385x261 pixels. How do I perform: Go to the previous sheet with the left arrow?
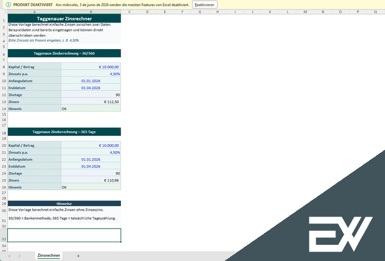9,256
